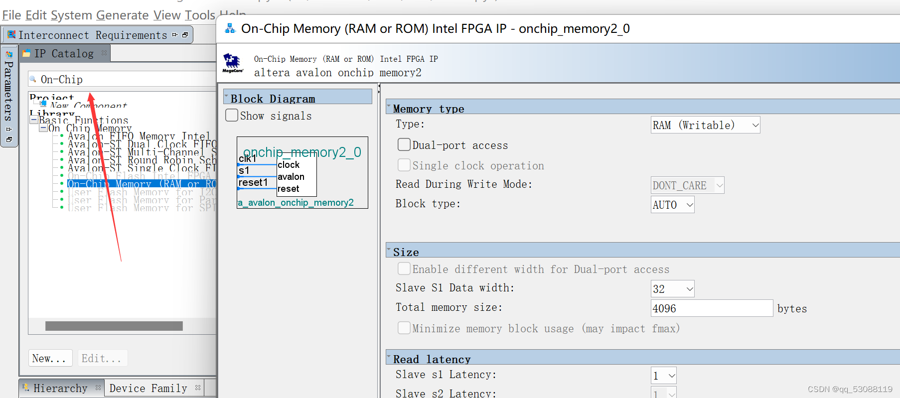900x398 pixels.
Task: Click green bullet beside Avalon FIFO Memory
Action: pyautogui.click(x=61, y=135)
